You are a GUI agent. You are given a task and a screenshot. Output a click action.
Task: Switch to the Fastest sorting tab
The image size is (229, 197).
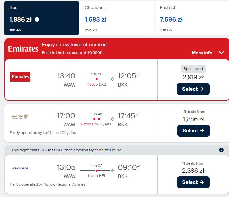pyautogui.click(x=192, y=18)
